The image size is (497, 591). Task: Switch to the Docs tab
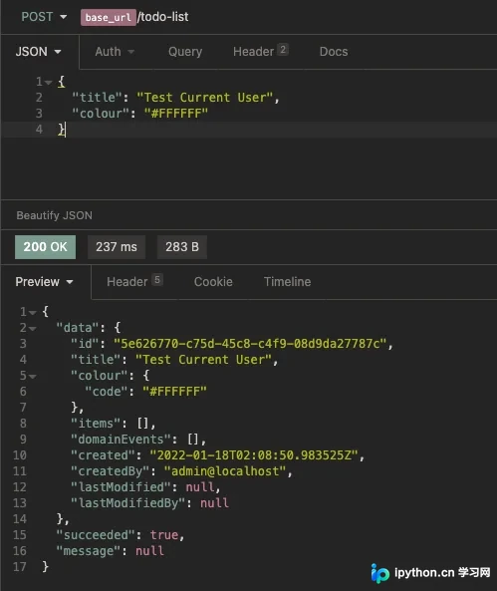[334, 52]
